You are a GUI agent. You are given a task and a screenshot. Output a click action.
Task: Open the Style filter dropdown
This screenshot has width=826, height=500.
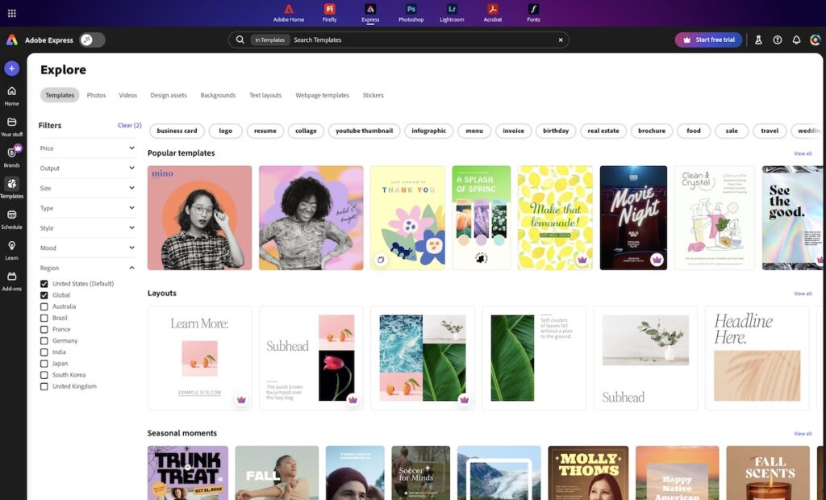point(89,227)
